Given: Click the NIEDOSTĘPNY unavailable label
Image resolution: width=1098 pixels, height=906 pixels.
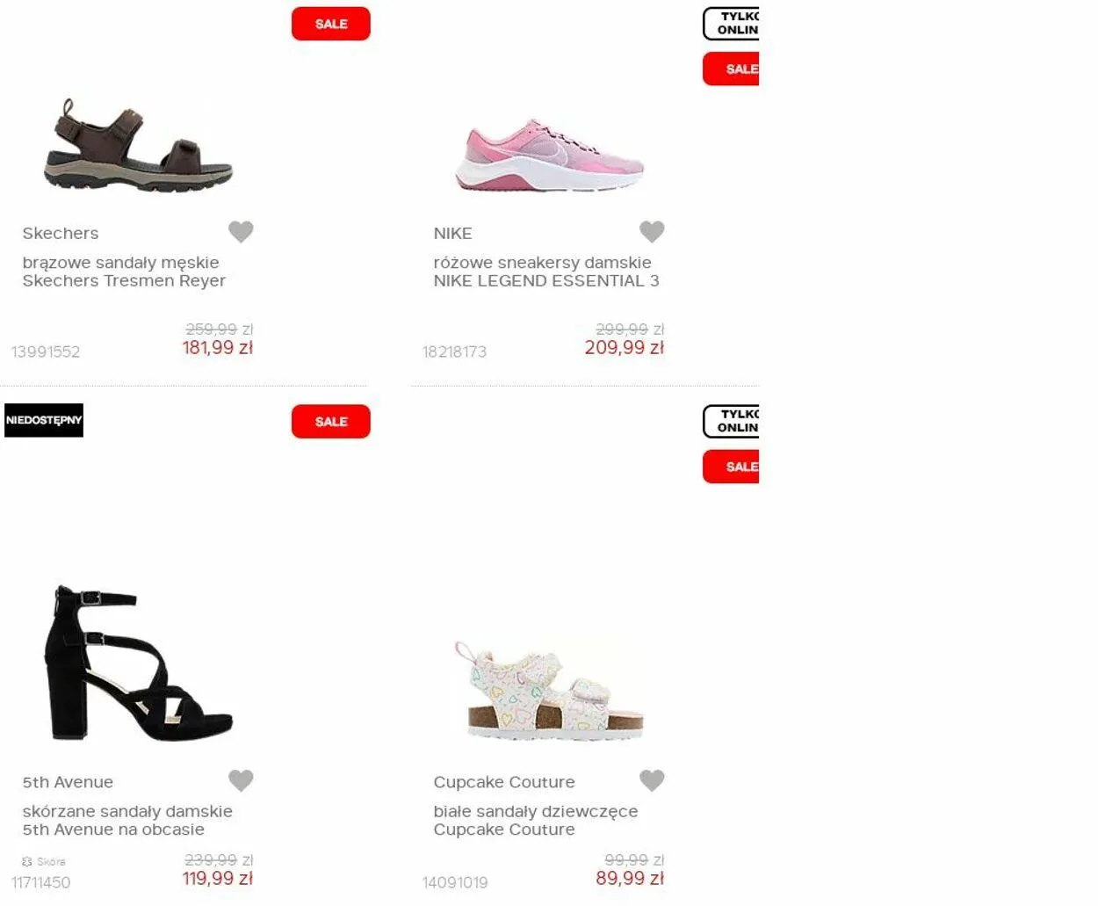Looking at the screenshot, I should click(x=44, y=420).
